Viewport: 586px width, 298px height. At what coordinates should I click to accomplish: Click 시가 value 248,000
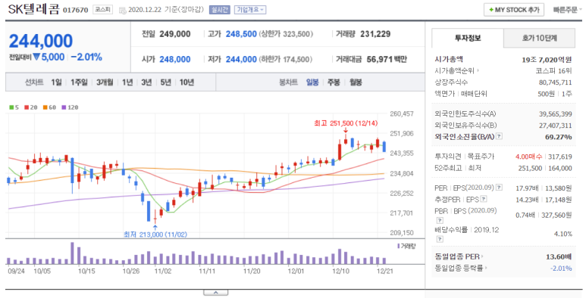[175, 59]
